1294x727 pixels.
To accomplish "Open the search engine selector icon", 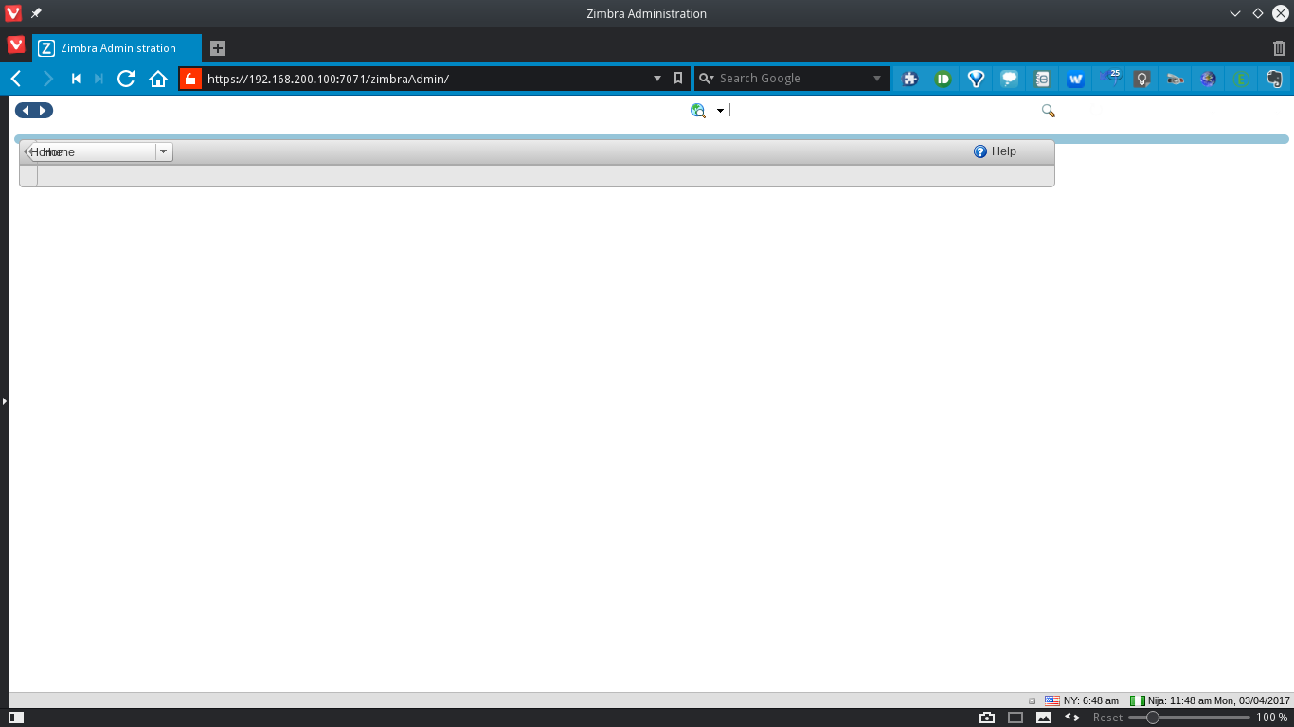I will click(706, 79).
